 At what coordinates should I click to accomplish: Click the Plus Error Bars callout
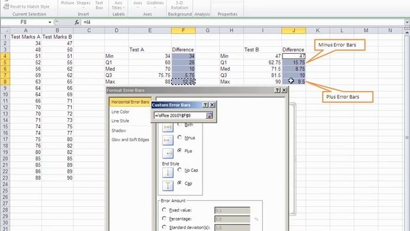pyautogui.click(x=347, y=97)
